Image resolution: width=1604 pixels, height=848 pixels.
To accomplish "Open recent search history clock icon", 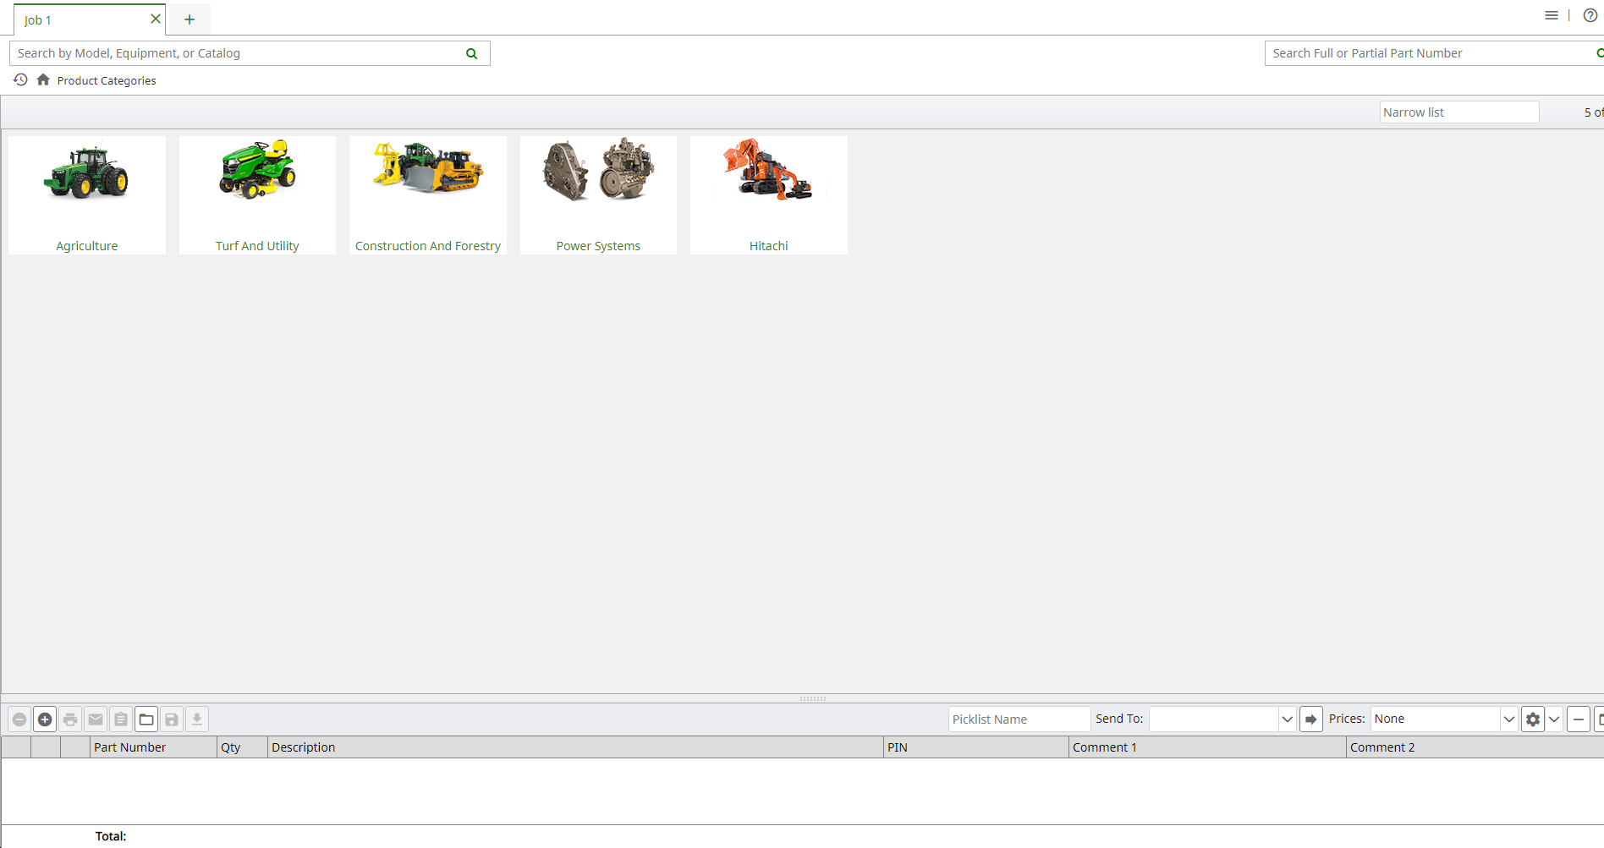I will pos(19,79).
